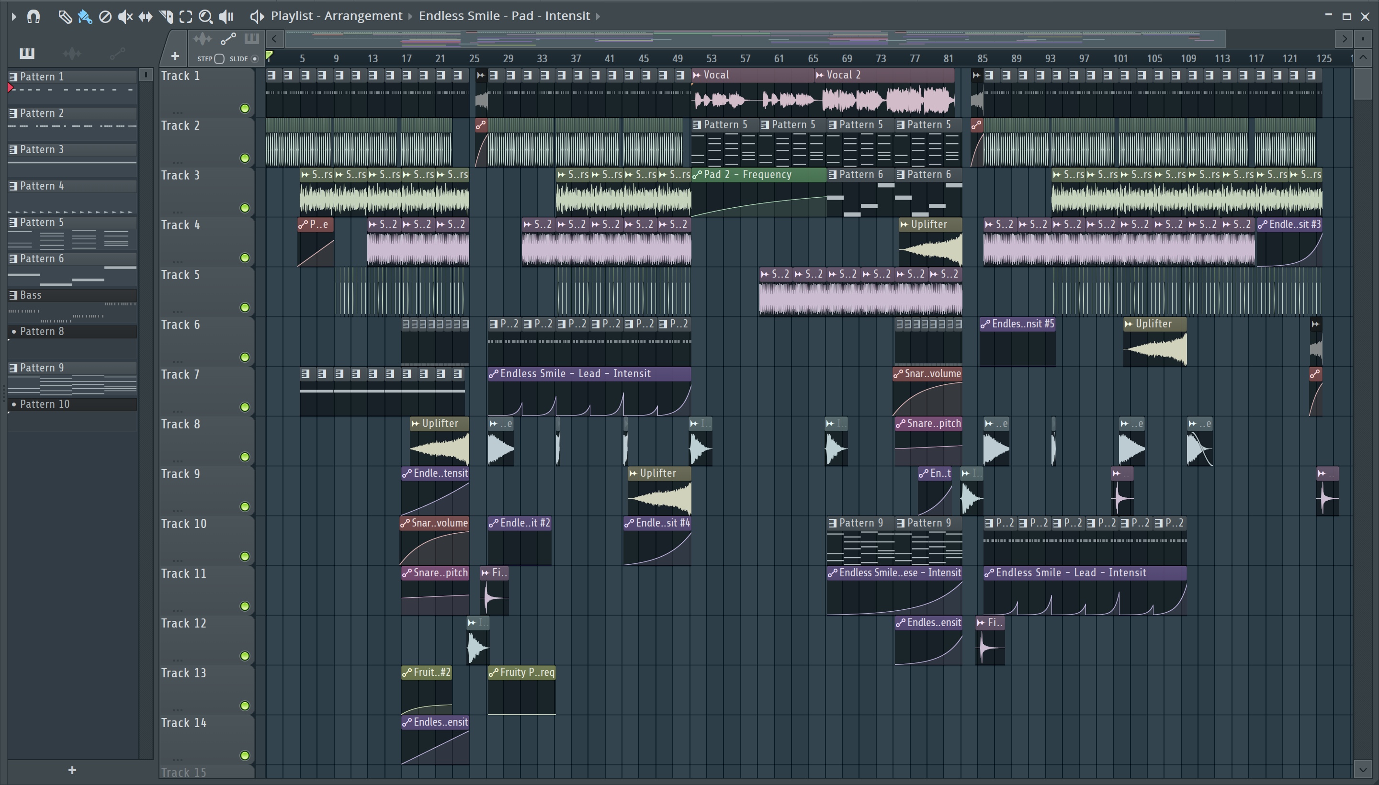Click Playlist - Arrangement title text
This screenshot has width=1379, height=785.
click(337, 16)
